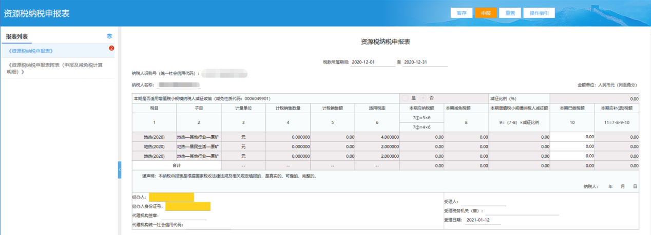Collapse the left sidebar with the arrow handle

click(x=120, y=169)
